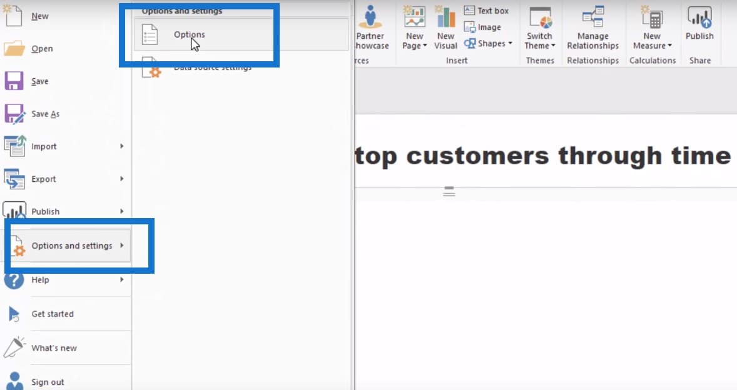
Task: Expand the Options and settings submenu arrow
Action: point(122,245)
